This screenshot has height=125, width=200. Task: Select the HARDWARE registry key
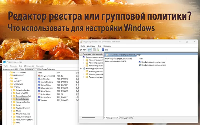tap(18, 75)
